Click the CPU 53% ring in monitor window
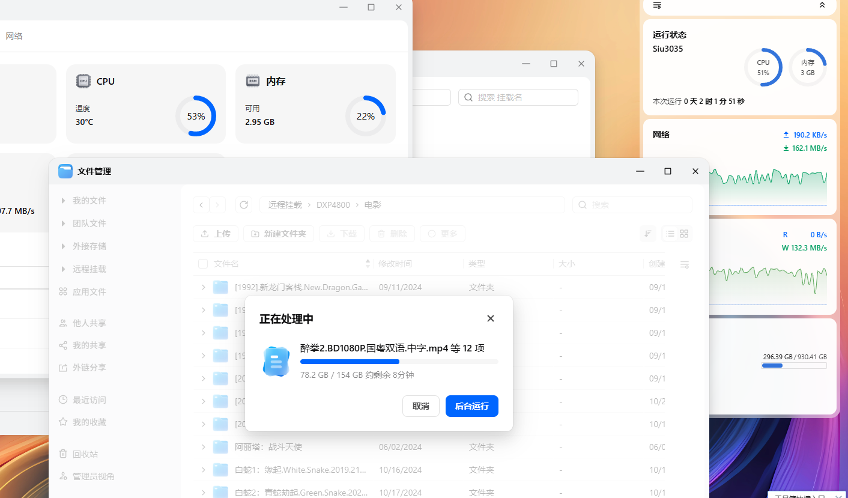Image resolution: width=848 pixels, height=498 pixels. [x=196, y=116]
